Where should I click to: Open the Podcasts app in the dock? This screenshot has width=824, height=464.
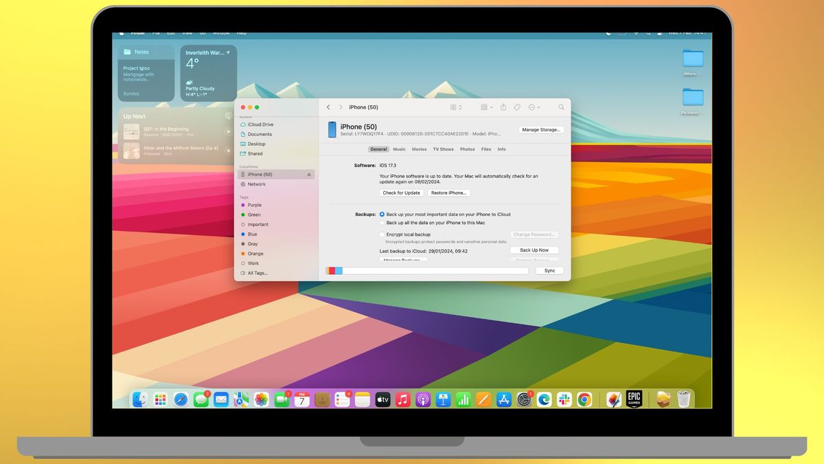coord(423,398)
